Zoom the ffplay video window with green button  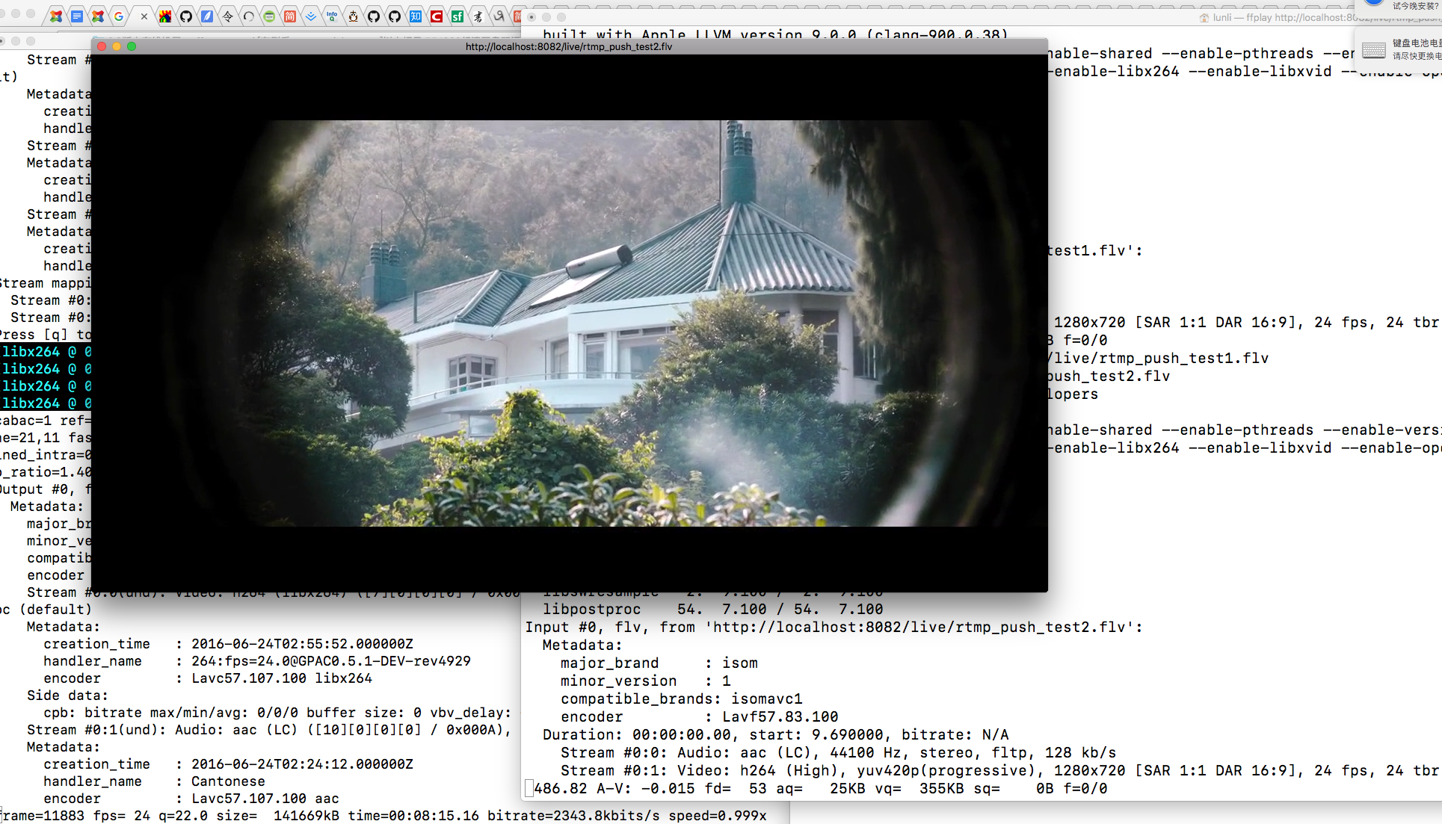(132, 46)
